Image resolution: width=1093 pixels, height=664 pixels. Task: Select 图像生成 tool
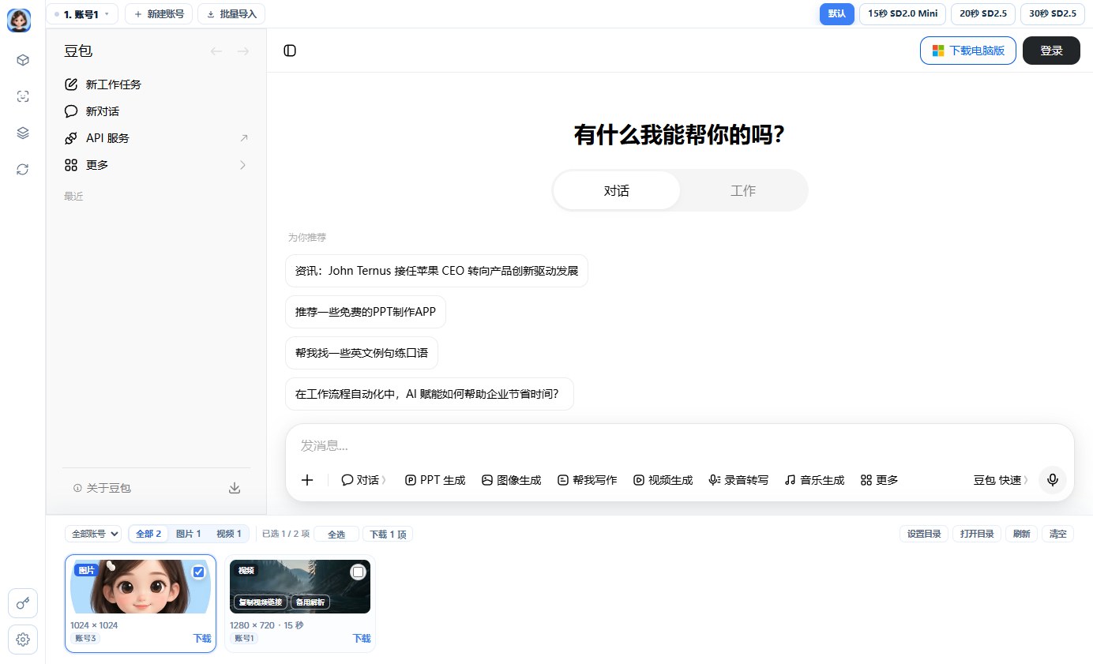[x=512, y=480]
